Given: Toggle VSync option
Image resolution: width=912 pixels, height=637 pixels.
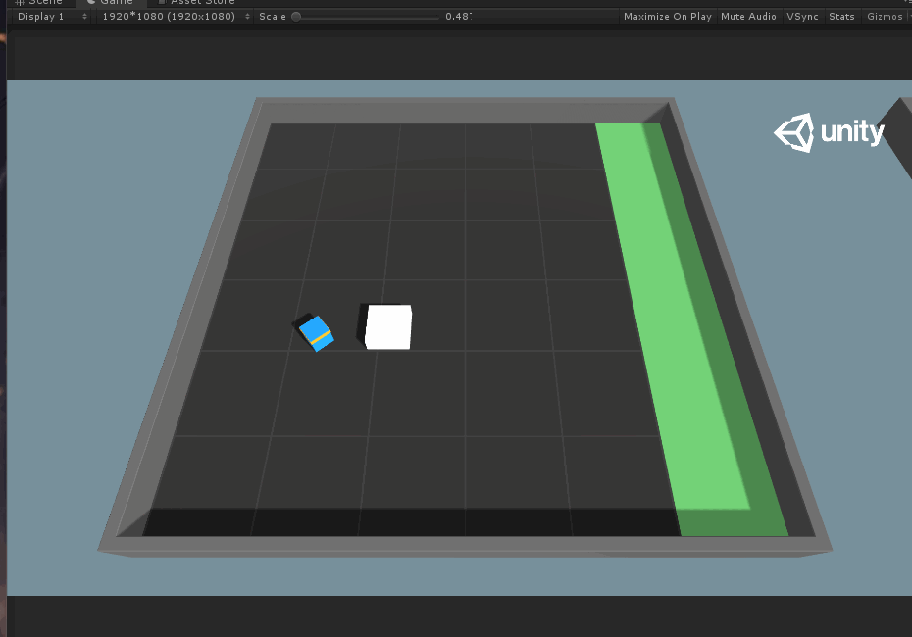Looking at the screenshot, I should [802, 17].
